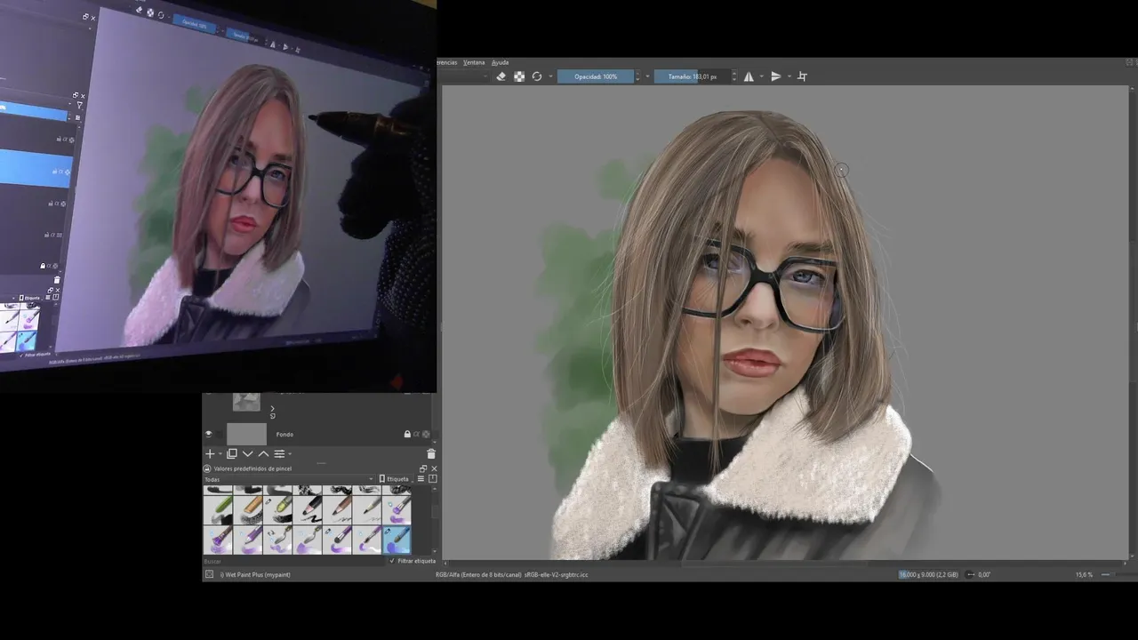This screenshot has height=640, width=1138.
Task: Select the brown pencil brush preset
Action: [x=338, y=510]
